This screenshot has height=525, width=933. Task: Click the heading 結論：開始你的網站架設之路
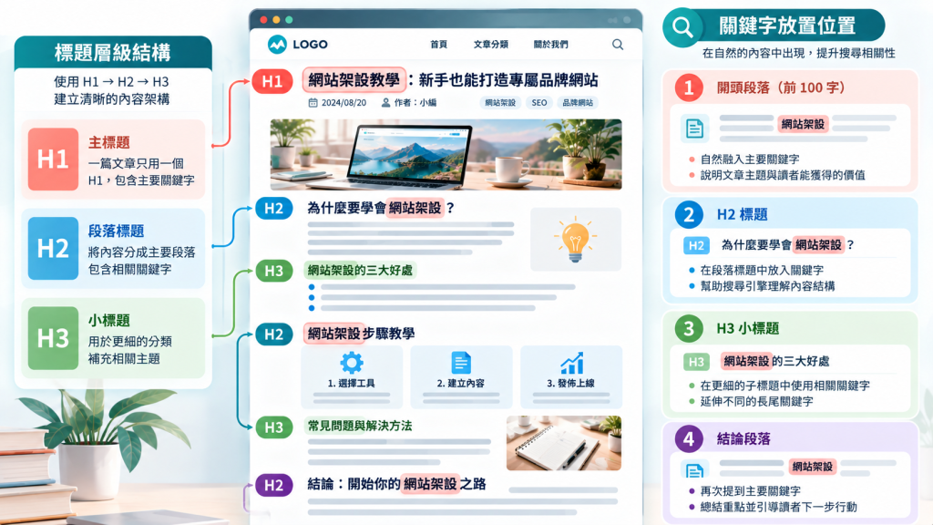click(x=397, y=484)
